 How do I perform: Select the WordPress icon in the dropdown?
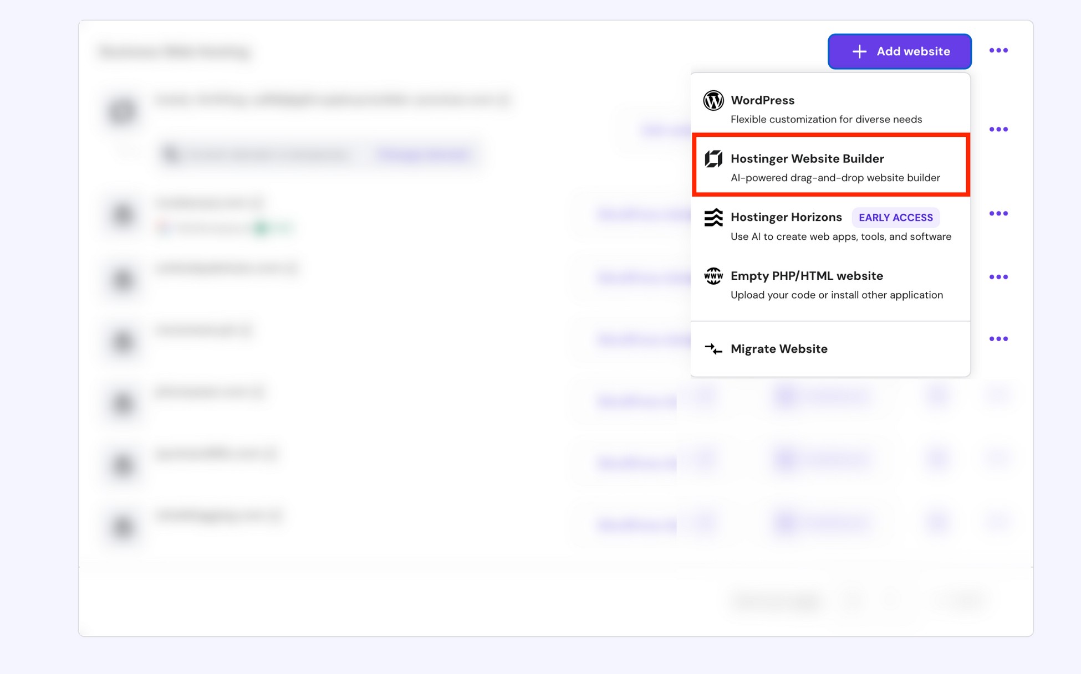click(x=714, y=101)
